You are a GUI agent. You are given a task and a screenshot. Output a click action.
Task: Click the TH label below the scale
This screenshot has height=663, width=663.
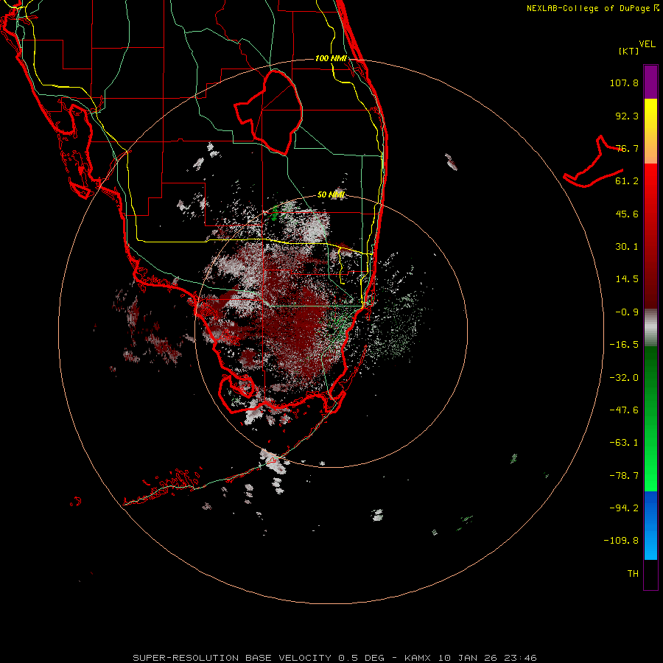[633, 574]
